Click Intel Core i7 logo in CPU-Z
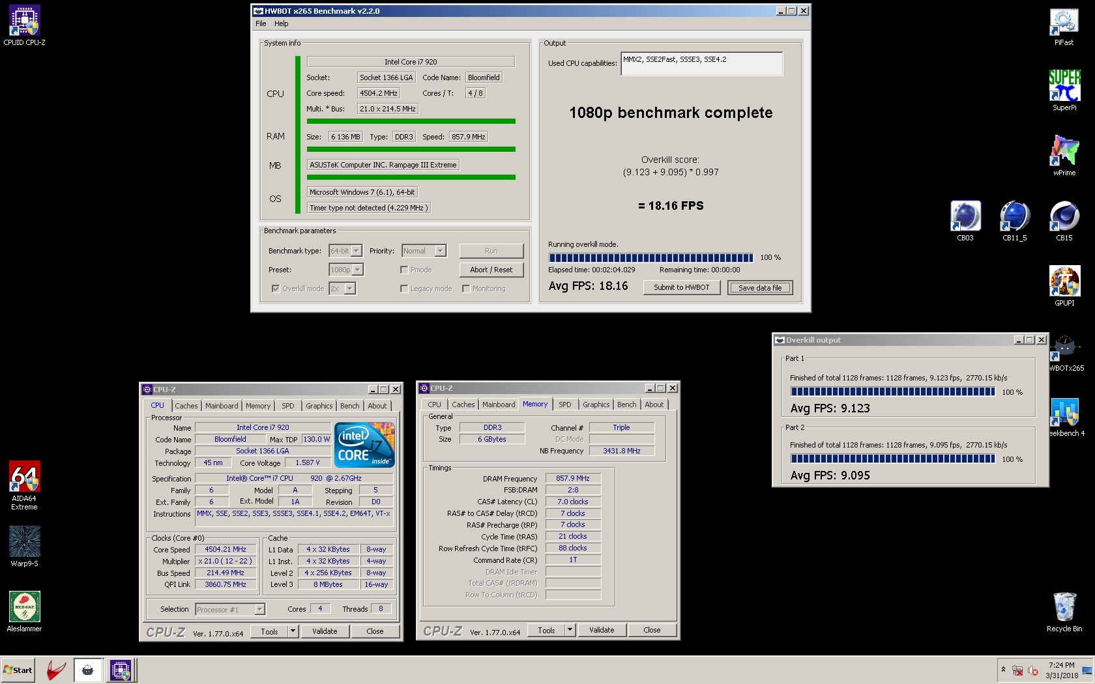This screenshot has height=684, width=1095. pyautogui.click(x=364, y=444)
